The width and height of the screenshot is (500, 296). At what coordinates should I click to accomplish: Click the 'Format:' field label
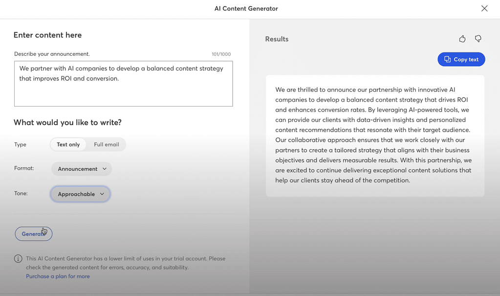coord(24,168)
